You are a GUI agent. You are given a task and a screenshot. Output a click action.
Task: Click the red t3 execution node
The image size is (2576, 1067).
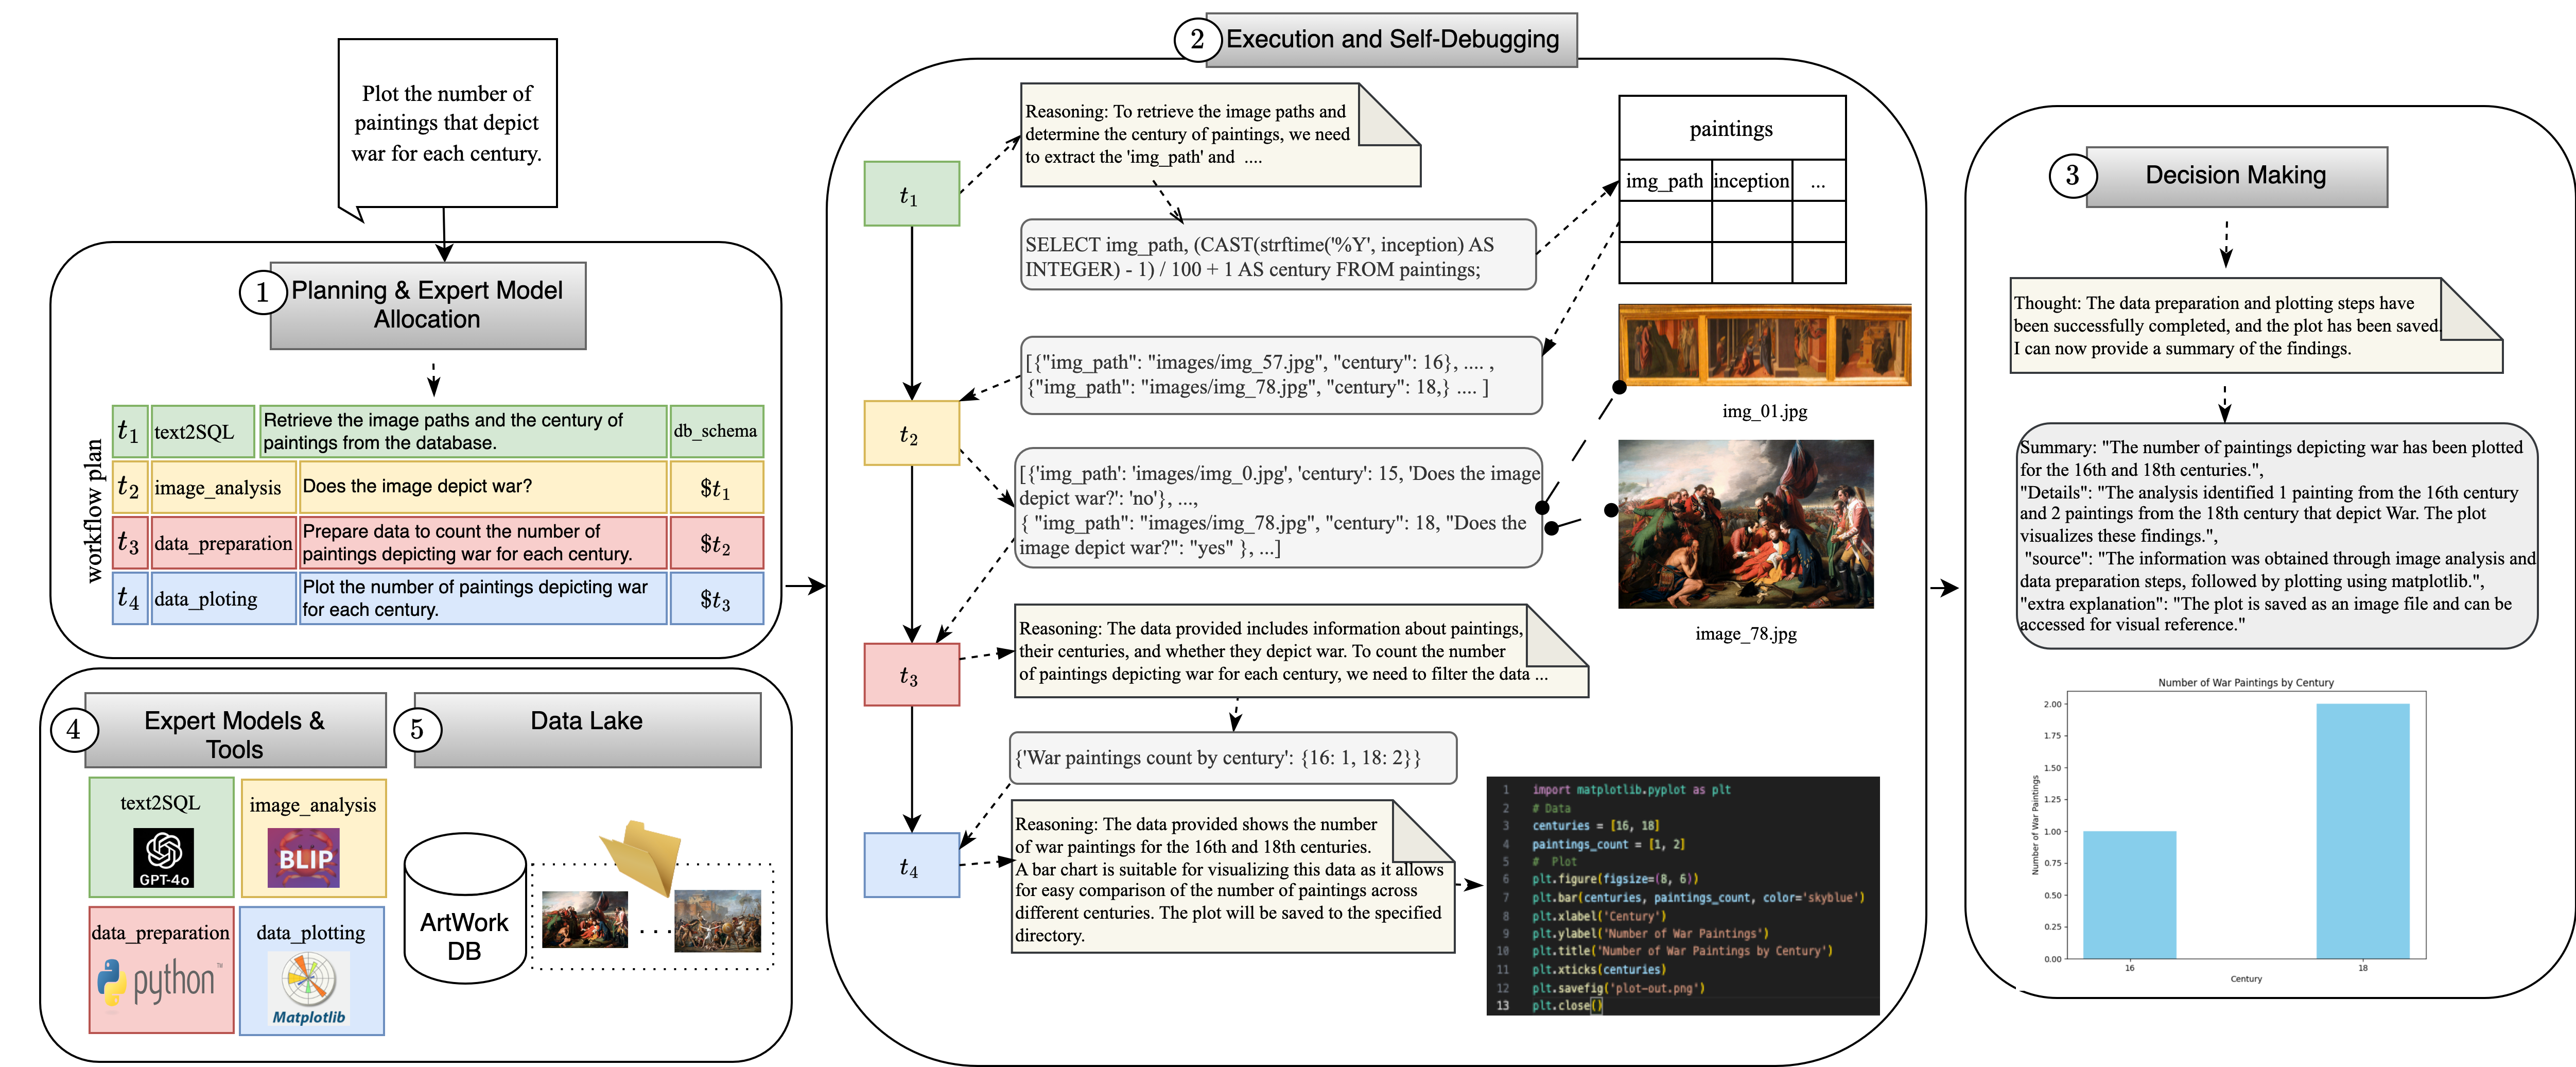pyautogui.click(x=911, y=675)
